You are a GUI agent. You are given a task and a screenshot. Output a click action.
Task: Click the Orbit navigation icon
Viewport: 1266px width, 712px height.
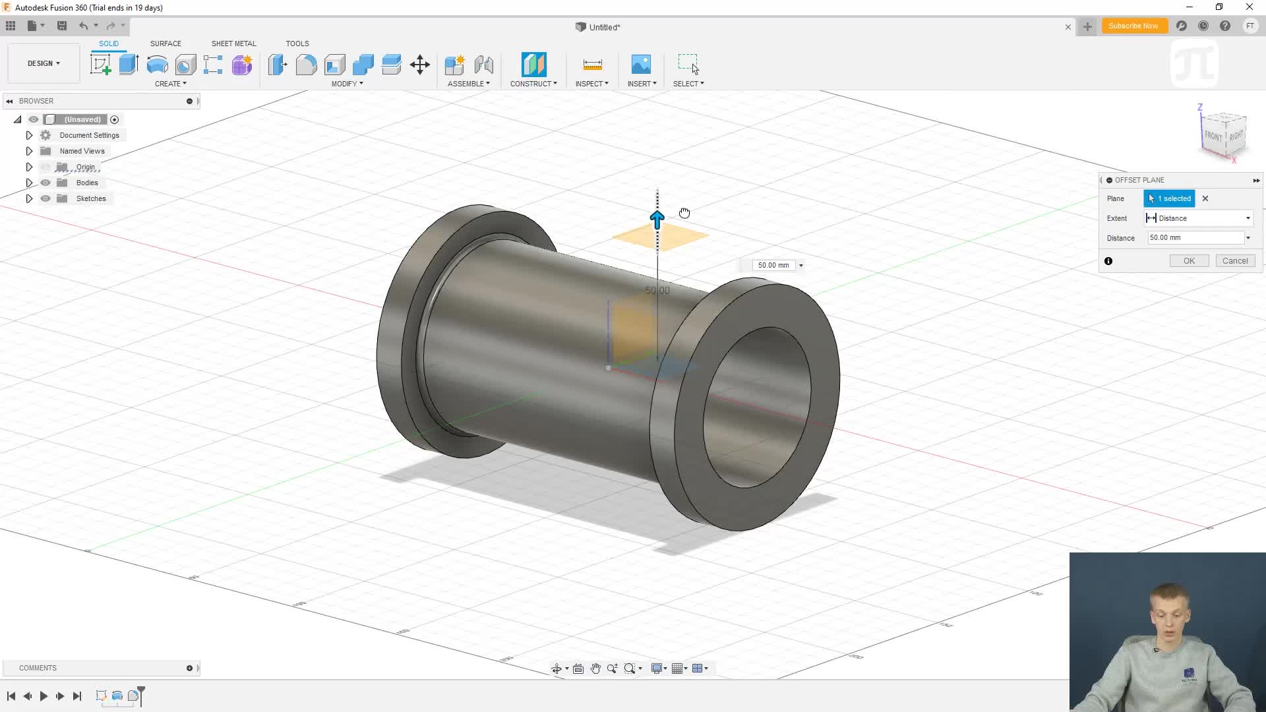pos(556,668)
